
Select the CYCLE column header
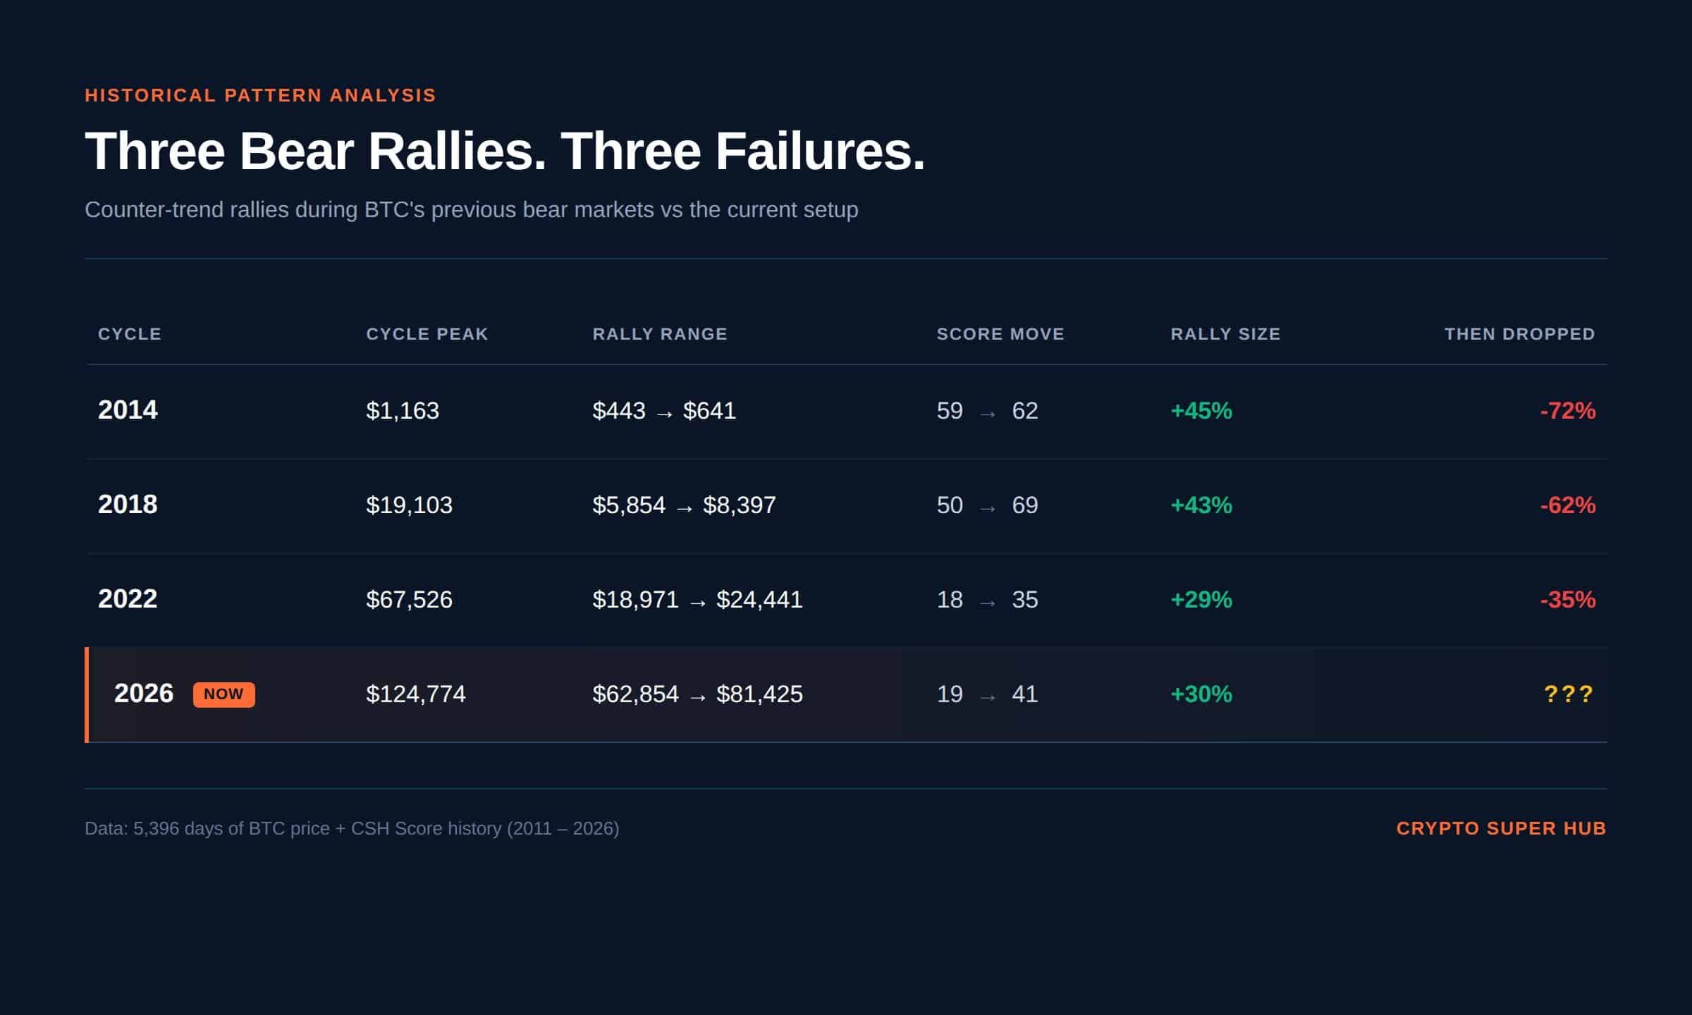(130, 334)
